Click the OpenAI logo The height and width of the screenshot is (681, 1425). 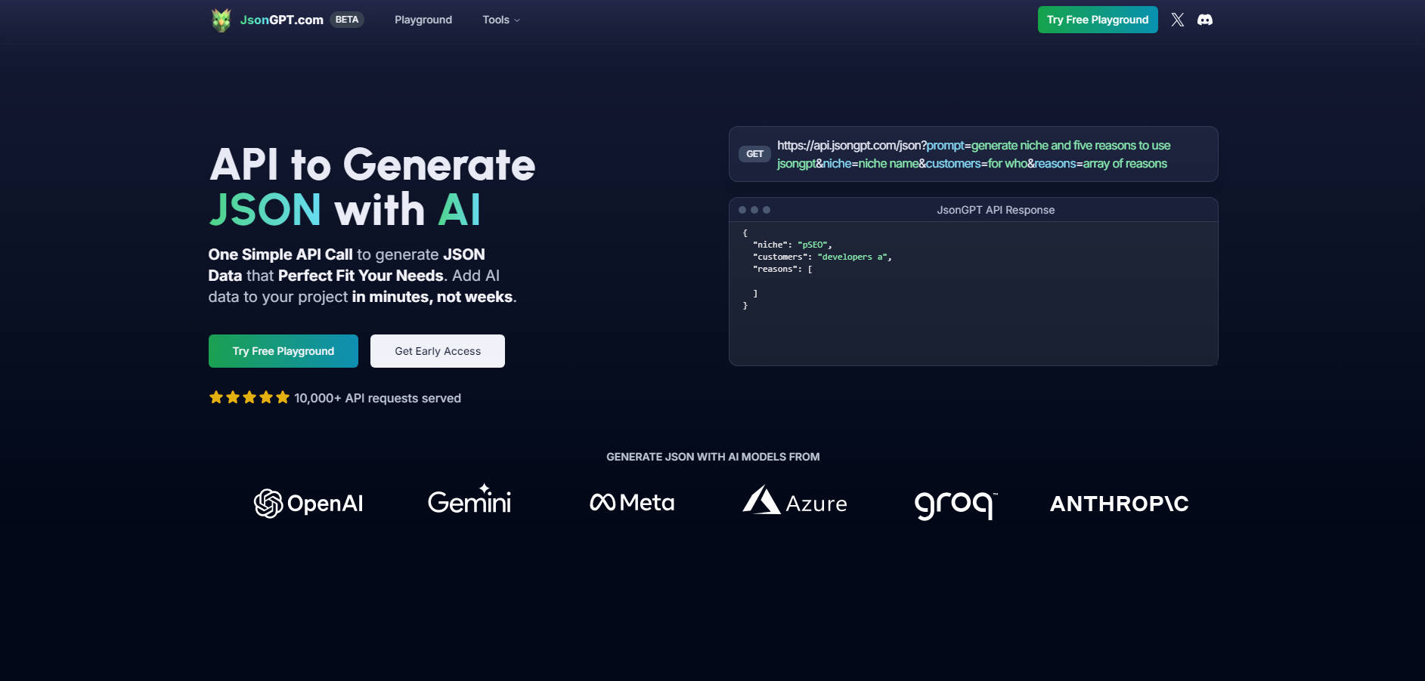pyautogui.click(x=308, y=504)
